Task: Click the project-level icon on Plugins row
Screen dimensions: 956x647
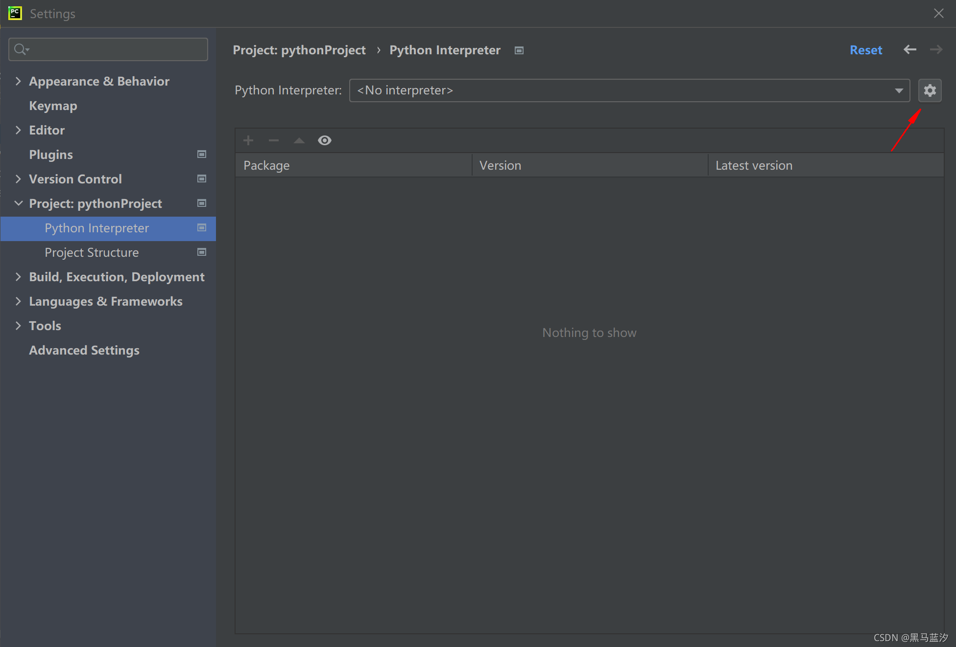Action: [201, 155]
